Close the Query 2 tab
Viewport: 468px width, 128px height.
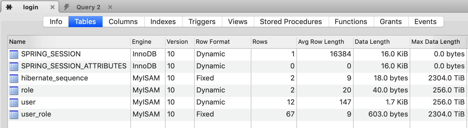[110, 7]
